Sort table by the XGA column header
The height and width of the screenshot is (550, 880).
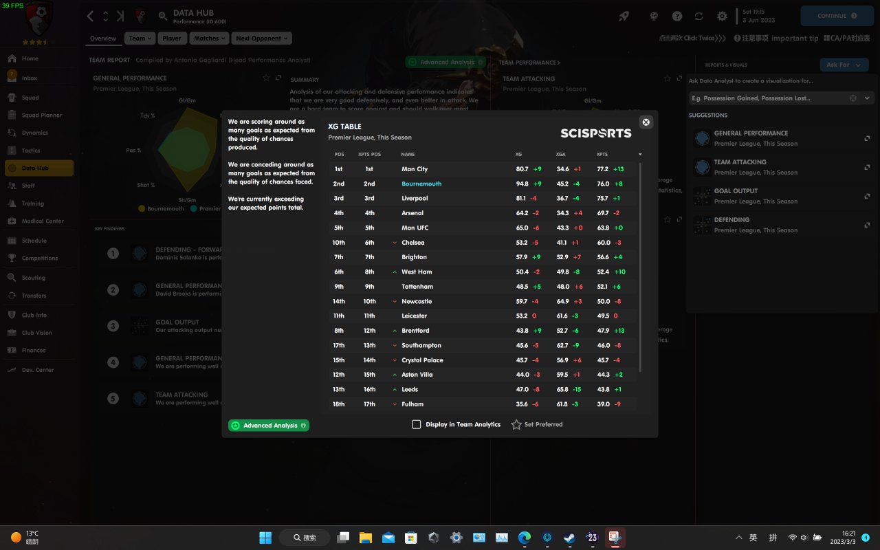coord(561,155)
